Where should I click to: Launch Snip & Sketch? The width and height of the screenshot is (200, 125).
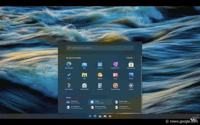tap(69, 86)
